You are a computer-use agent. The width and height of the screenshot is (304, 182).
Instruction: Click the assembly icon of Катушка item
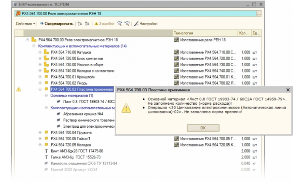pos(46,52)
